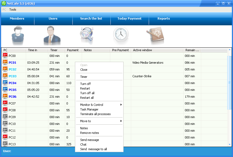This screenshot has width=233, height=157.
Task: Open the Reports notebook icon
Action: click(x=155, y=36)
